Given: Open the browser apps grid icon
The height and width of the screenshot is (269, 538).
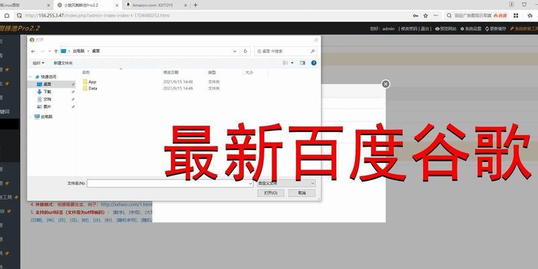Looking at the screenshot, I should pyautogui.click(x=516, y=15).
